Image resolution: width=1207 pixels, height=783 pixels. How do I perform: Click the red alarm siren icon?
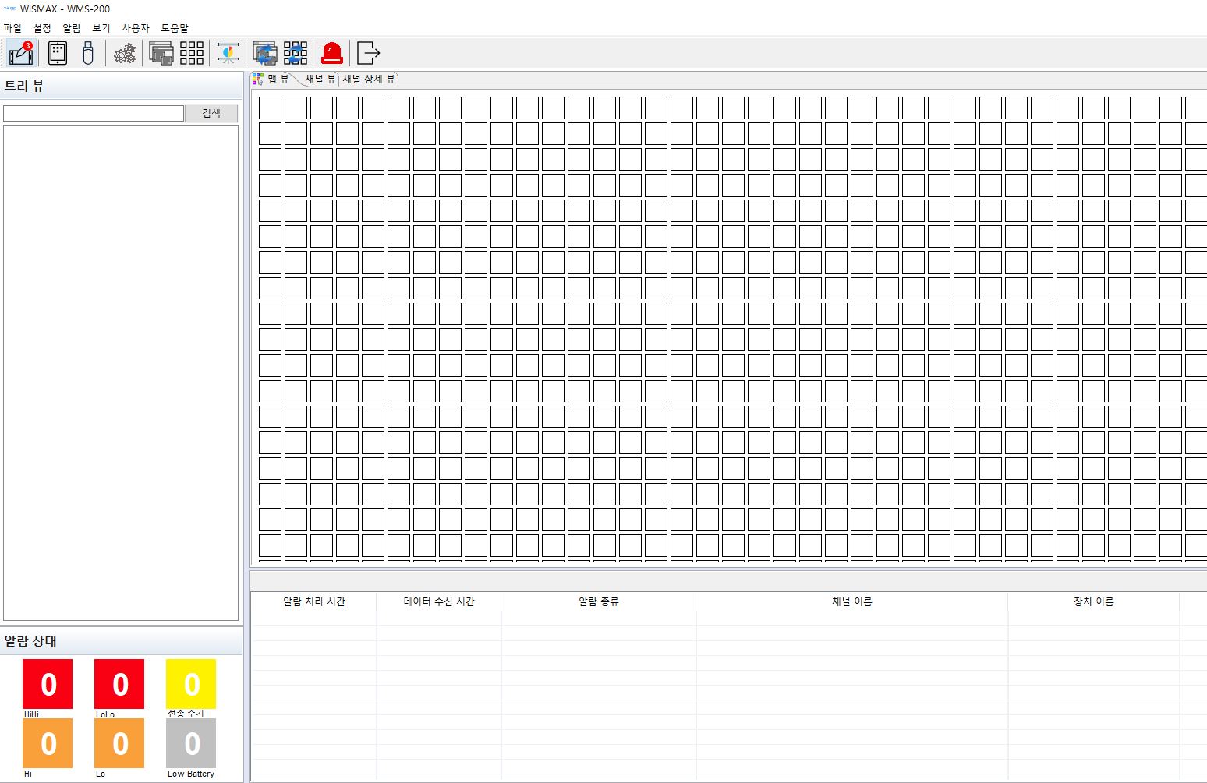pyautogui.click(x=332, y=53)
